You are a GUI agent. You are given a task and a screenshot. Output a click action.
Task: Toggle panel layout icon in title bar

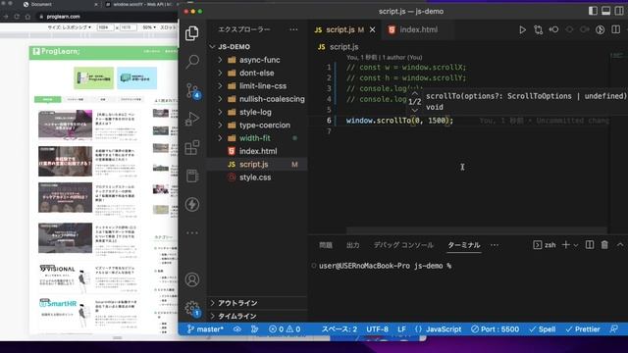pyautogui.click(x=606, y=11)
